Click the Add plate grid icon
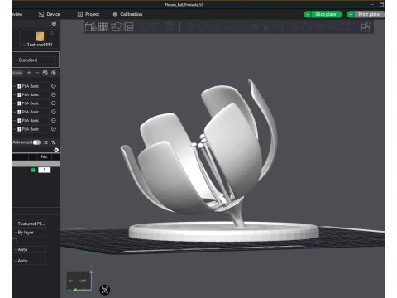The width and height of the screenshot is (397, 298). [x=103, y=26]
